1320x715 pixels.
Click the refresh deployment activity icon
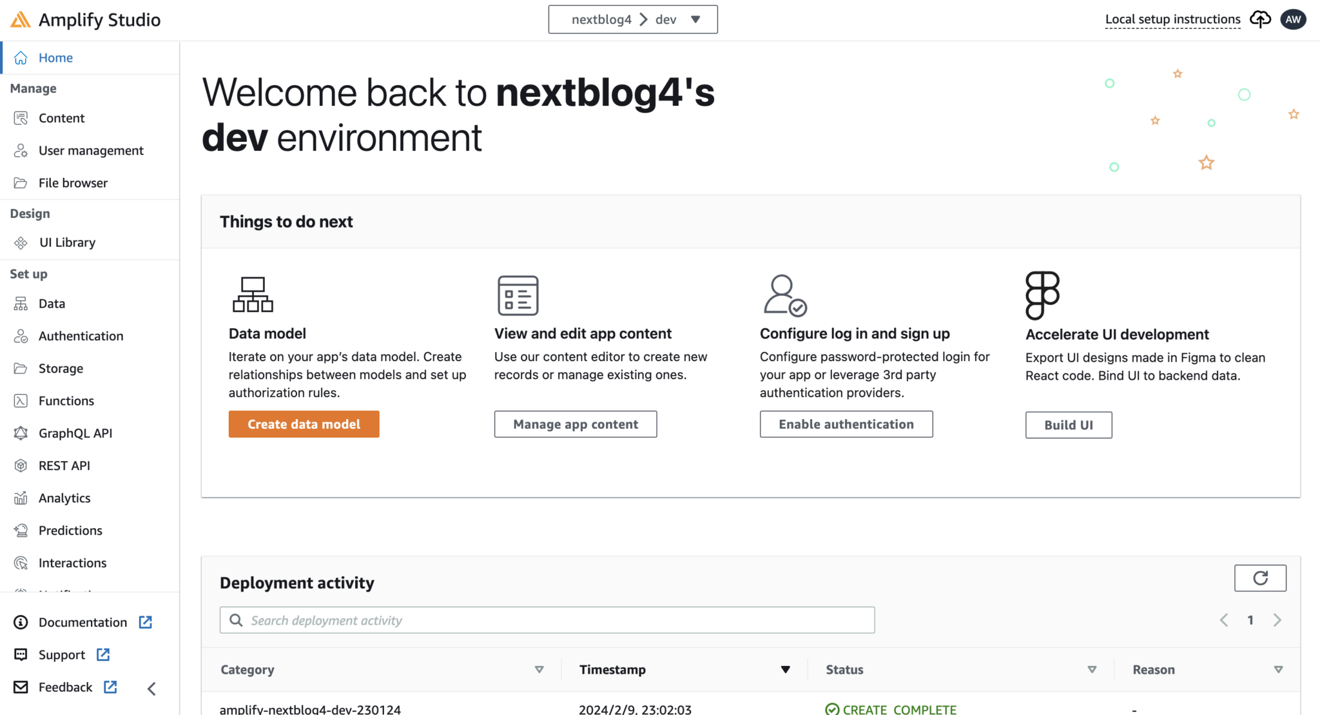tap(1260, 578)
